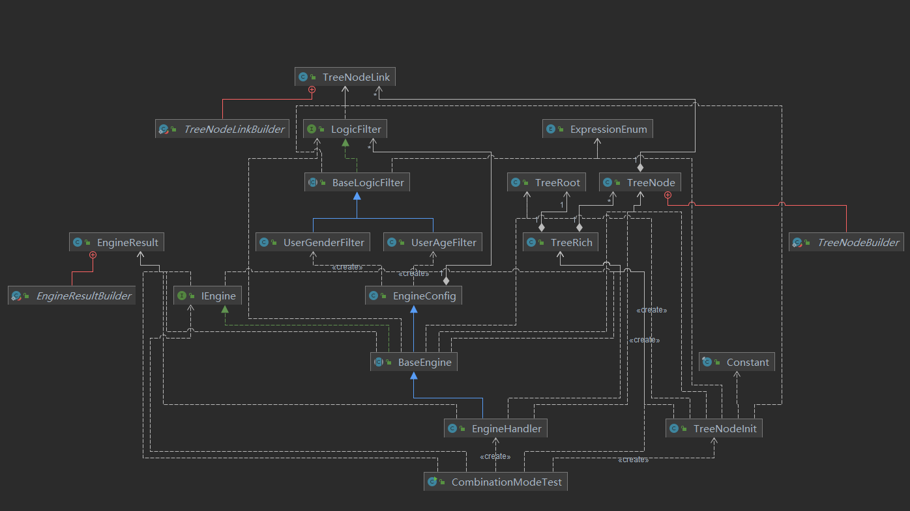Screen dimensions: 910x511
Task: Select the BaseLogicFilter node
Action: [357, 182]
